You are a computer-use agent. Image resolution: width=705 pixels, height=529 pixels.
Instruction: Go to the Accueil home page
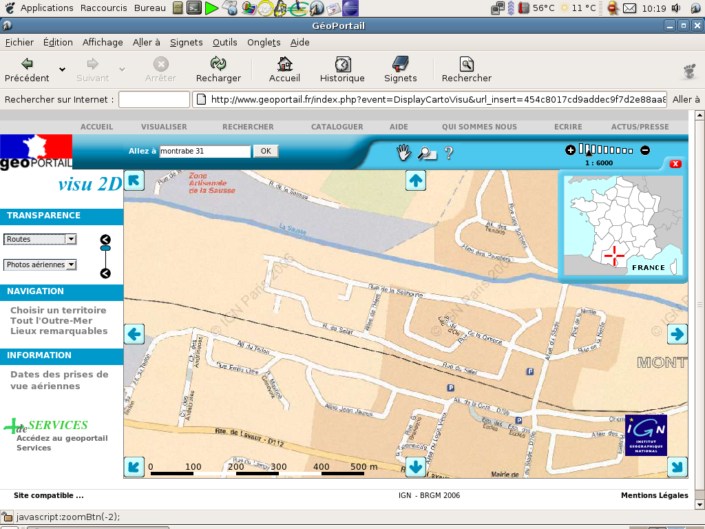point(284,70)
